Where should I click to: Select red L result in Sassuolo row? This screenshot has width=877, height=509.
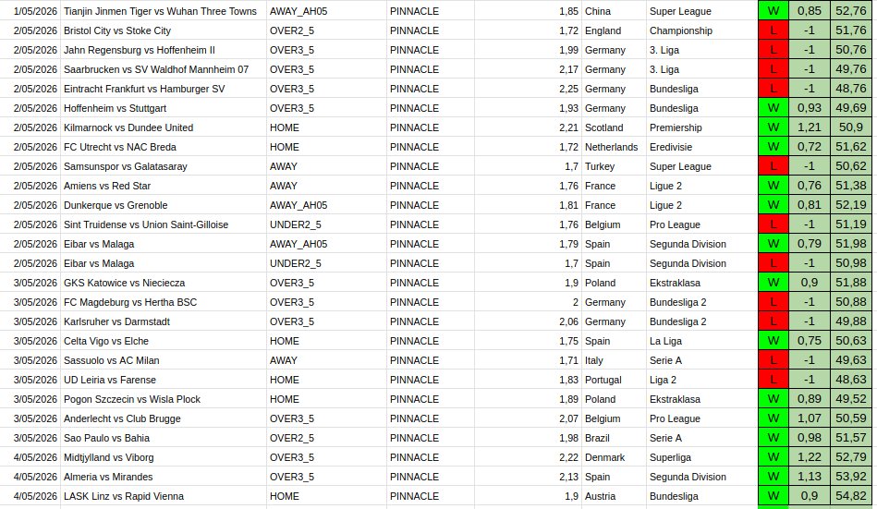(x=773, y=360)
